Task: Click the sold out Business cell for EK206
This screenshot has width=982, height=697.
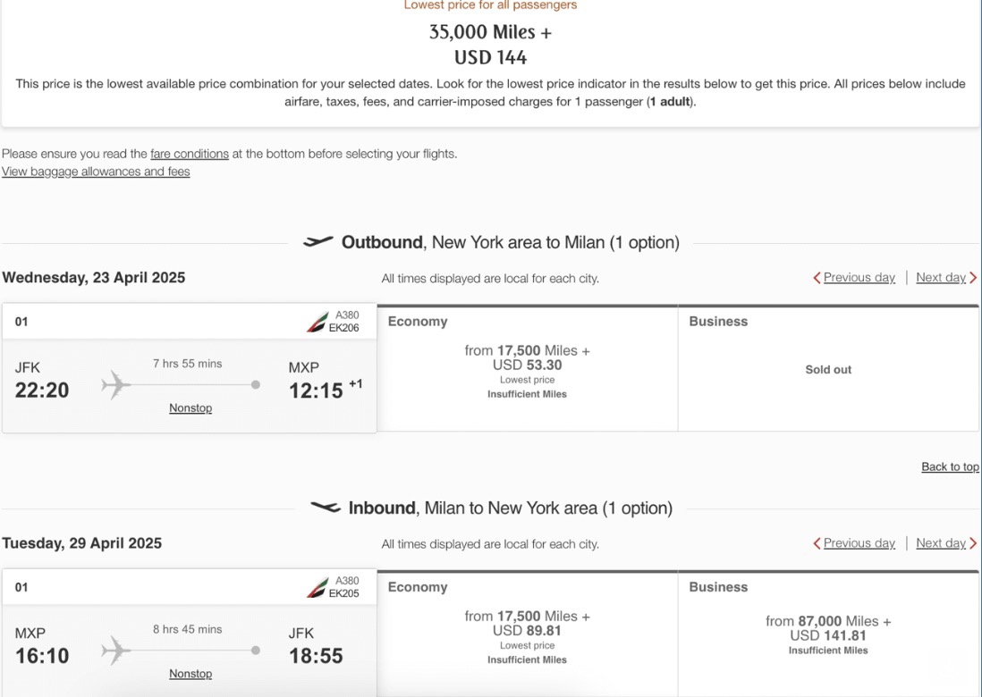Action: [828, 369]
